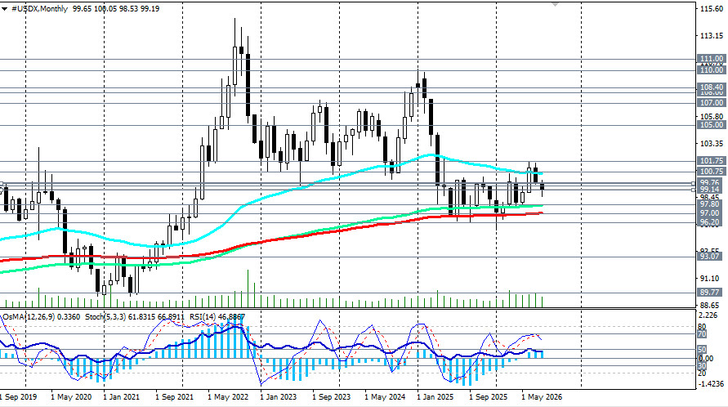Click the 1 Jan 2025 date label
Screen dimensions: 728x407
click(435, 397)
